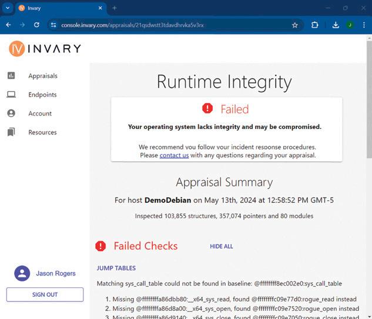Click the SIGN OUT button
This screenshot has width=372, height=319.
45,294
